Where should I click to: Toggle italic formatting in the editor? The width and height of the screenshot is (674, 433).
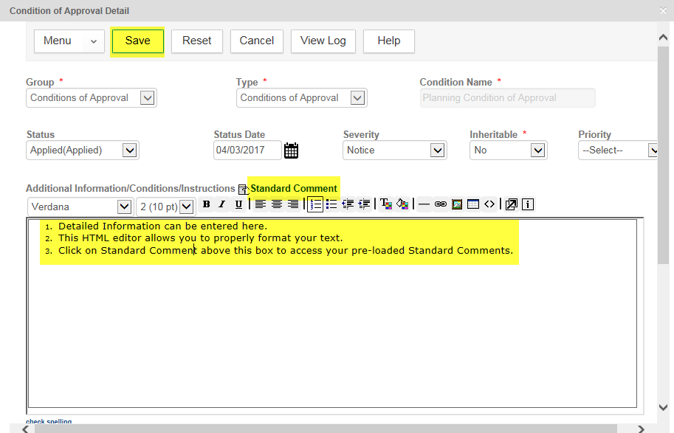point(221,204)
